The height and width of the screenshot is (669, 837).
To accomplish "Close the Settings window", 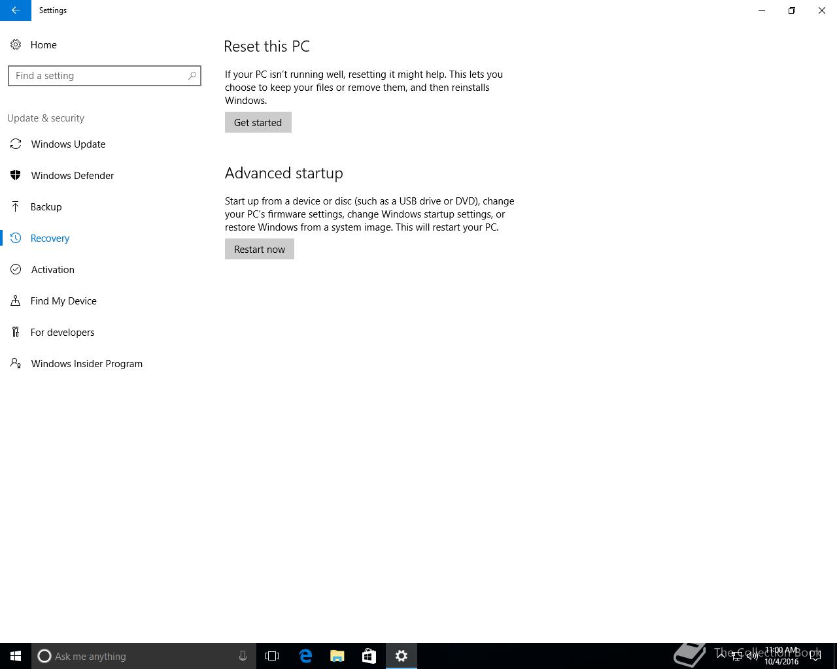I will coord(822,10).
